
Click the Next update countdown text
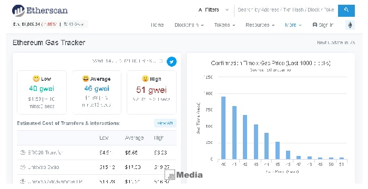[x=336, y=43]
